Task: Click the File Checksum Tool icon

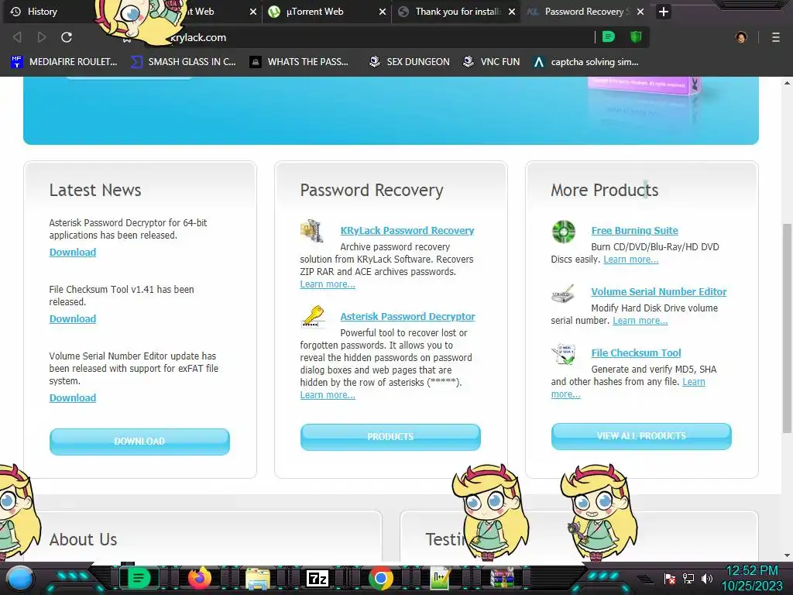Action: pyautogui.click(x=564, y=354)
